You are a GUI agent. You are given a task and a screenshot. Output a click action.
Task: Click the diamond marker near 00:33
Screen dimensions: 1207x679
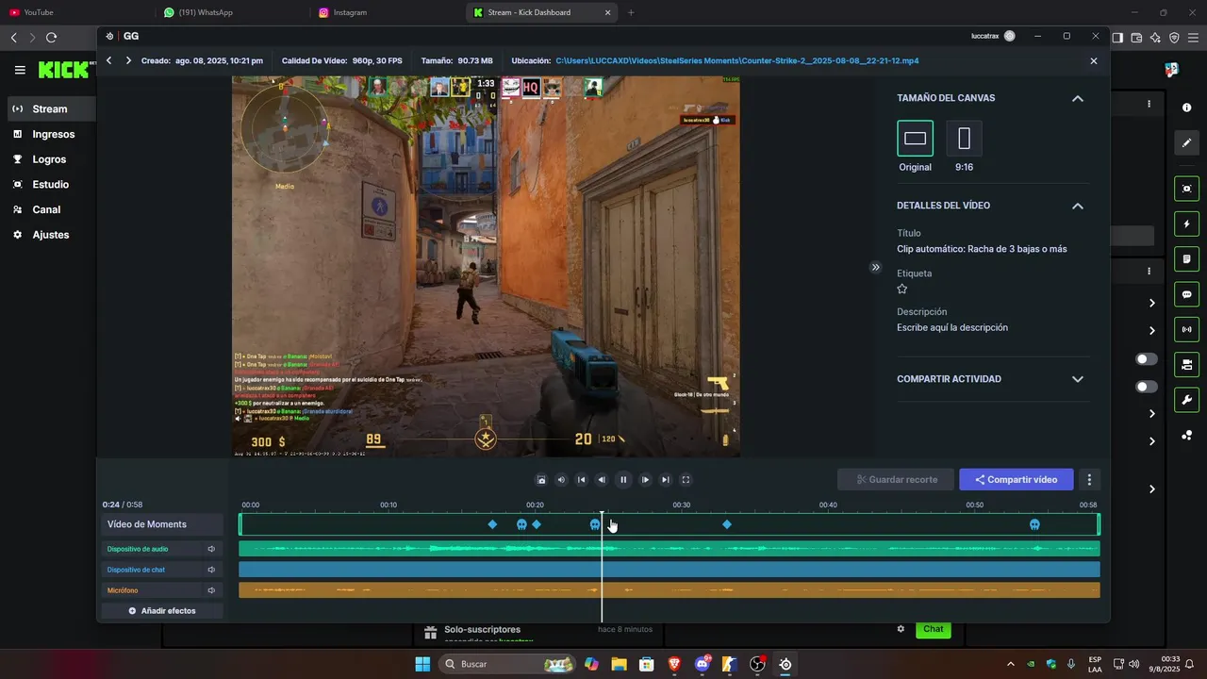click(727, 524)
